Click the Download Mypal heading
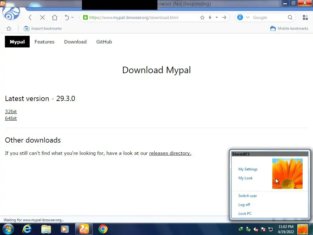 point(156,70)
